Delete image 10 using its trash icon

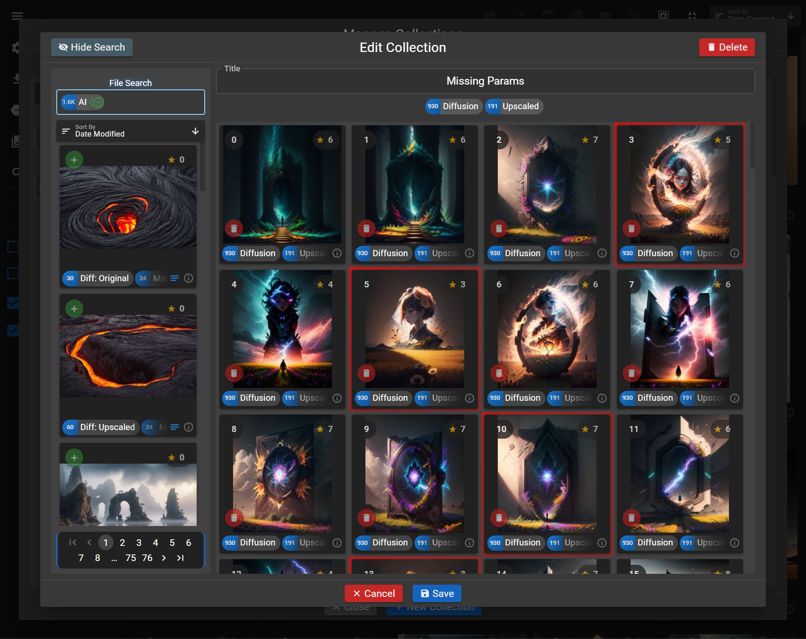[x=499, y=518]
